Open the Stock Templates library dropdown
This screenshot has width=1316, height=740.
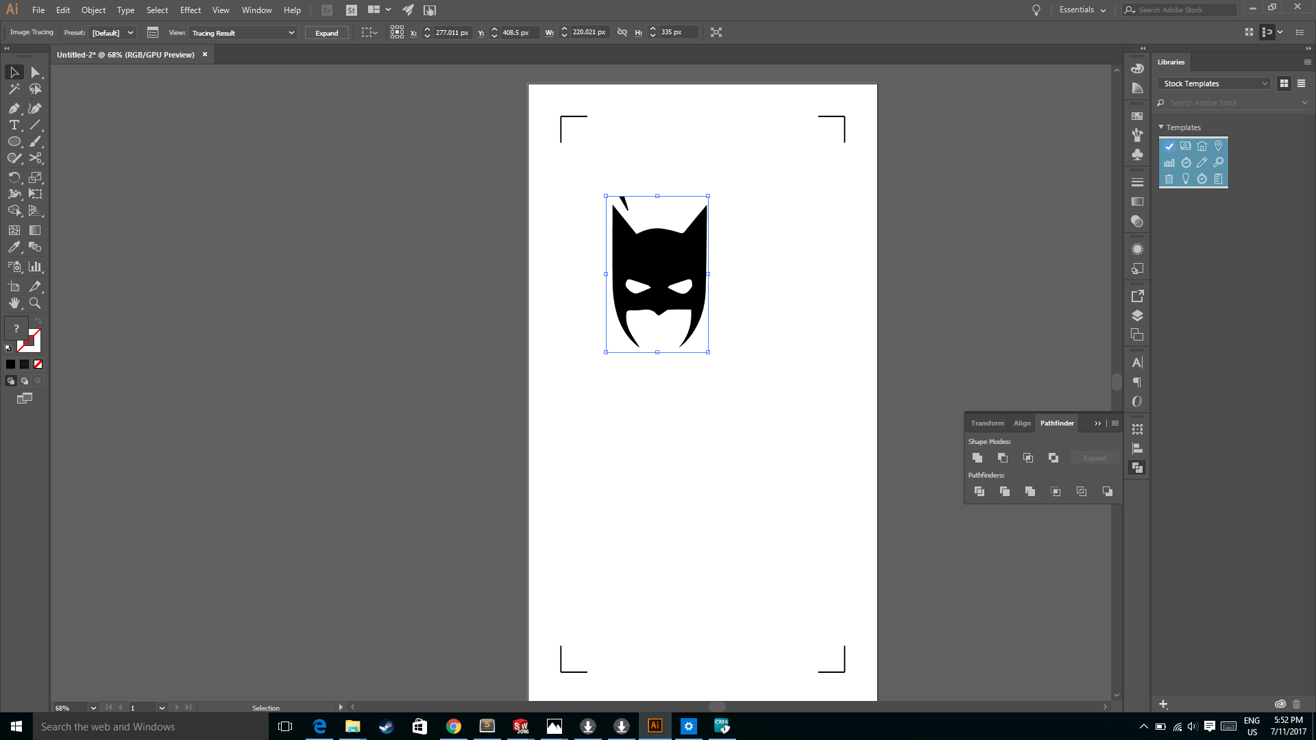coord(1215,84)
